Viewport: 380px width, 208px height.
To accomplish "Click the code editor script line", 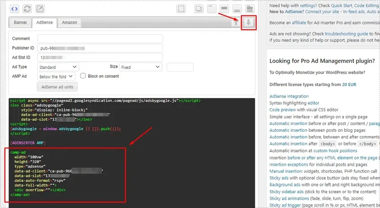I will coord(106,101).
